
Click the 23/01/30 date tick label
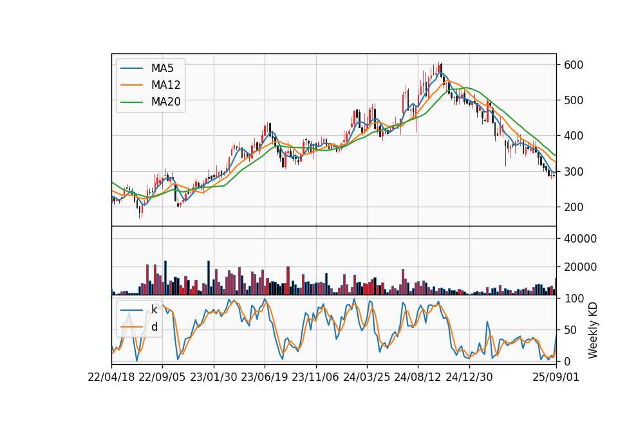tap(214, 378)
